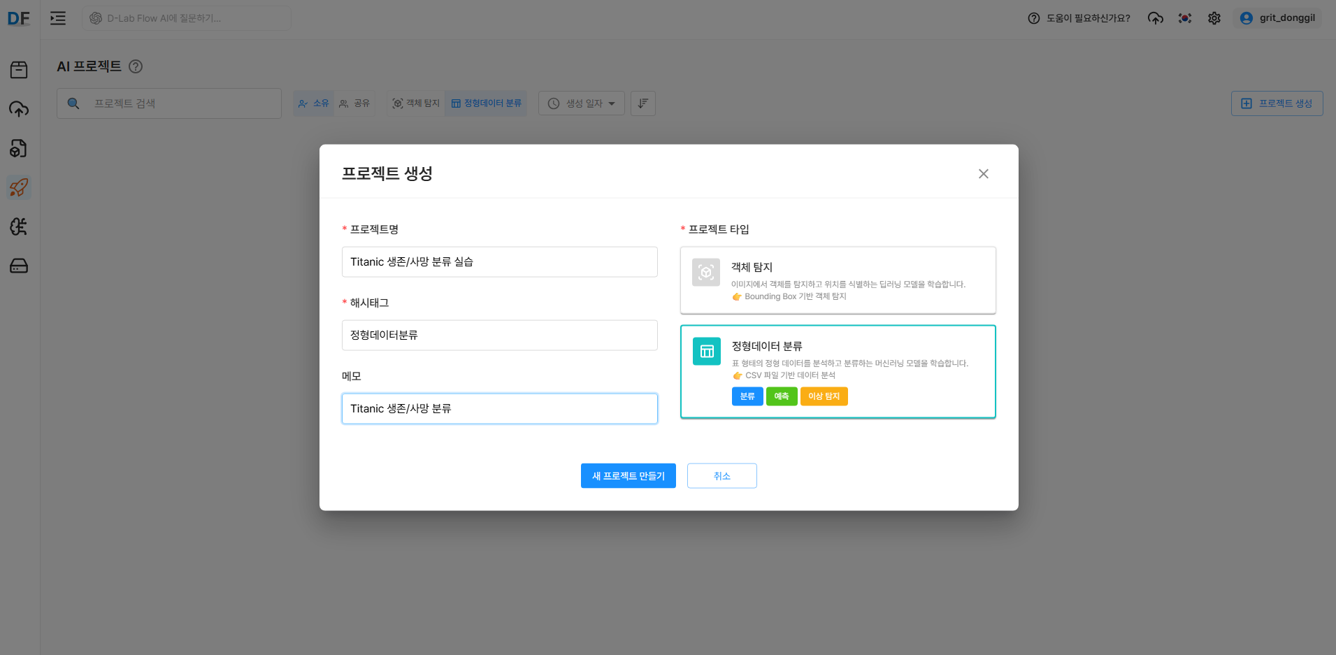Disable the 정형데이터 분류 filter chip
The height and width of the screenshot is (655, 1336).
coord(485,103)
